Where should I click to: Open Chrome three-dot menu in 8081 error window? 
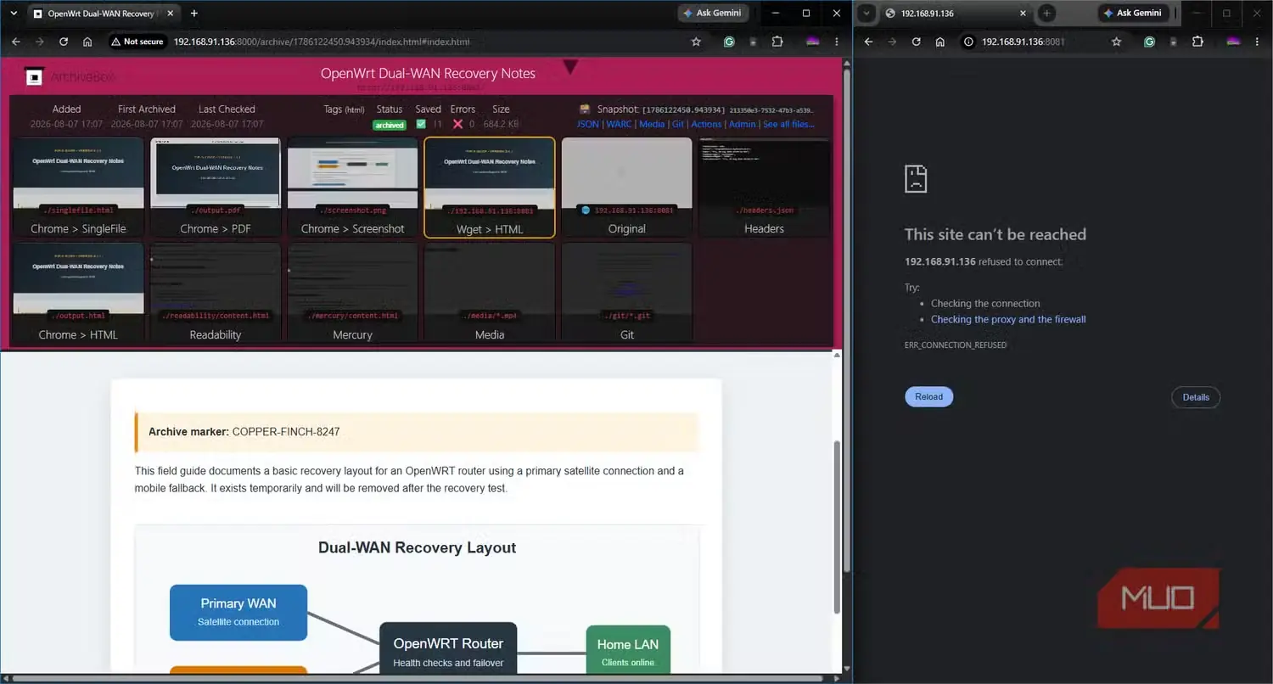[x=1259, y=42]
